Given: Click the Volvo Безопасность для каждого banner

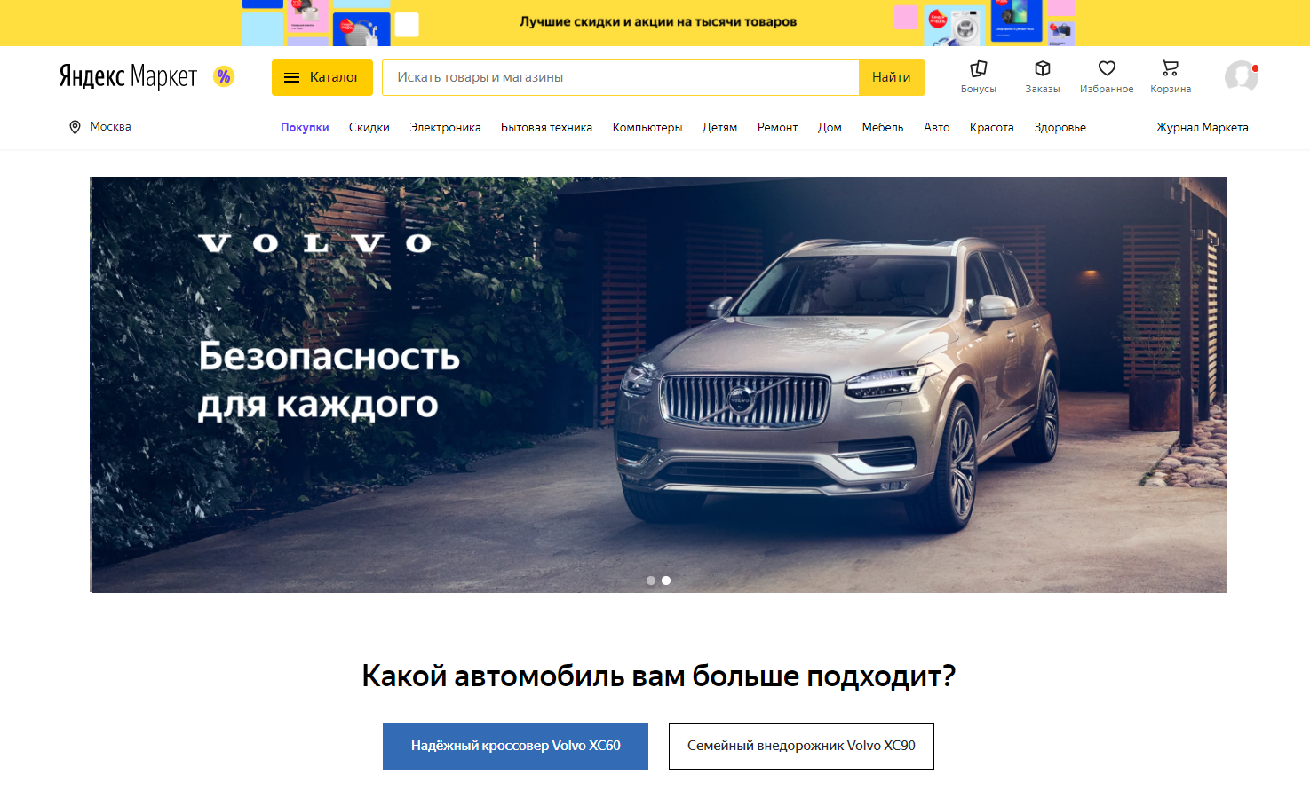Looking at the screenshot, I should [658, 384].
